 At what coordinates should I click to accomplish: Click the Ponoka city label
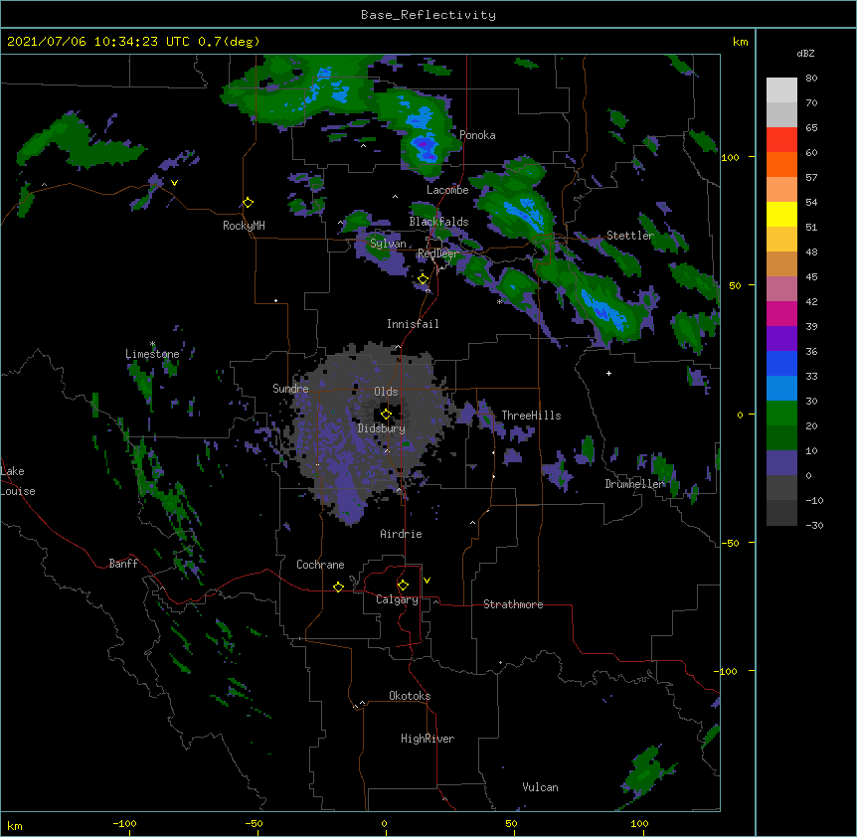[477, 135]
